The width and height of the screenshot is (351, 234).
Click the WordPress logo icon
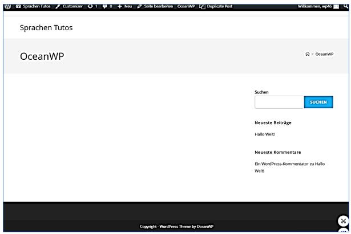coord(7,6)
